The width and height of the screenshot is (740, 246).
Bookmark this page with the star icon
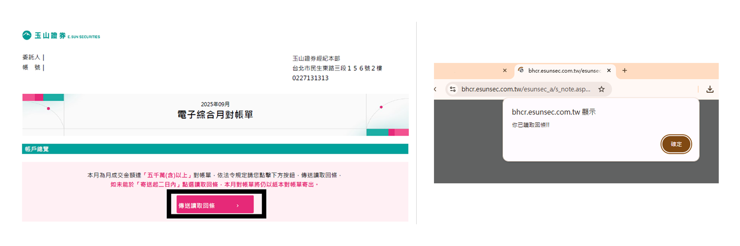coord(601,89)
